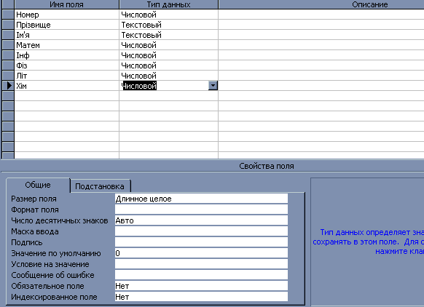The image size is (424, 307).
Task: Select the Фіз field name cell
Action: (x=66, y=65)
